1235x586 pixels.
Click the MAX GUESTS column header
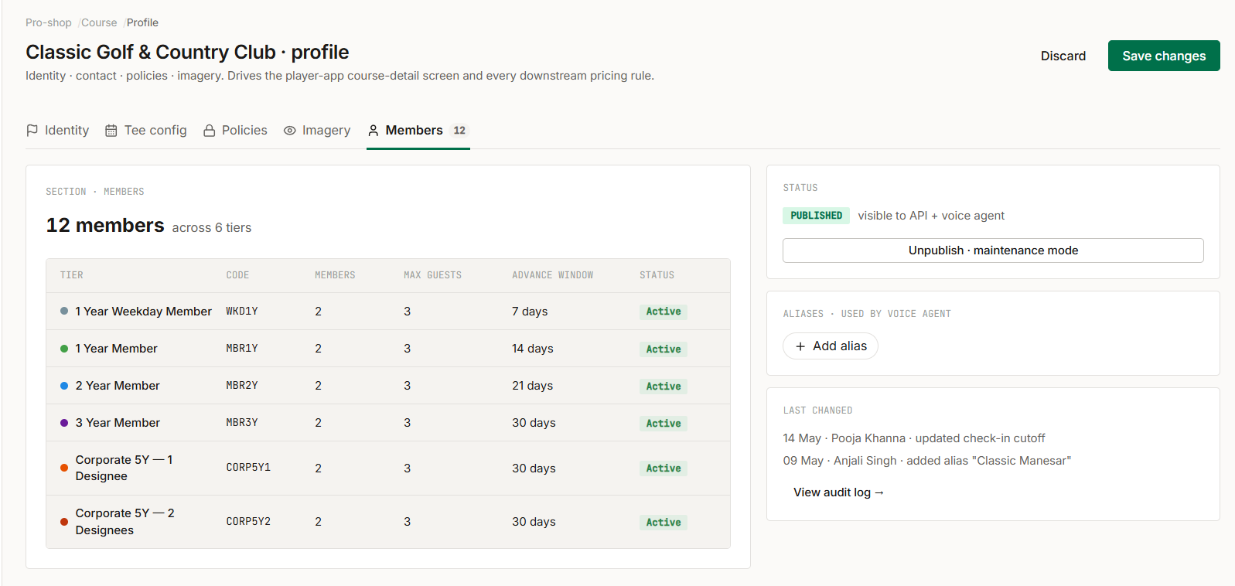click(x=432, y=275)
